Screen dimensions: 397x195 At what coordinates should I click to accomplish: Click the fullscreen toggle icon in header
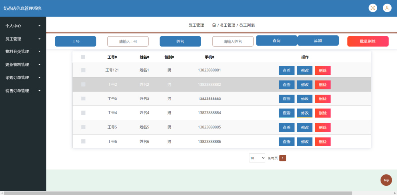pyautogui.click(x=373, y=8)
